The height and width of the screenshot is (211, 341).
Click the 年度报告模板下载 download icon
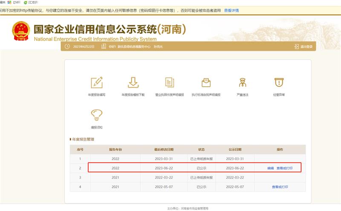(x=133, y=82)
